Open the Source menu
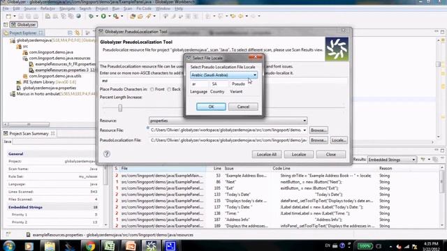447x251 pixels. pyautogui.click(x=30, y=8)
